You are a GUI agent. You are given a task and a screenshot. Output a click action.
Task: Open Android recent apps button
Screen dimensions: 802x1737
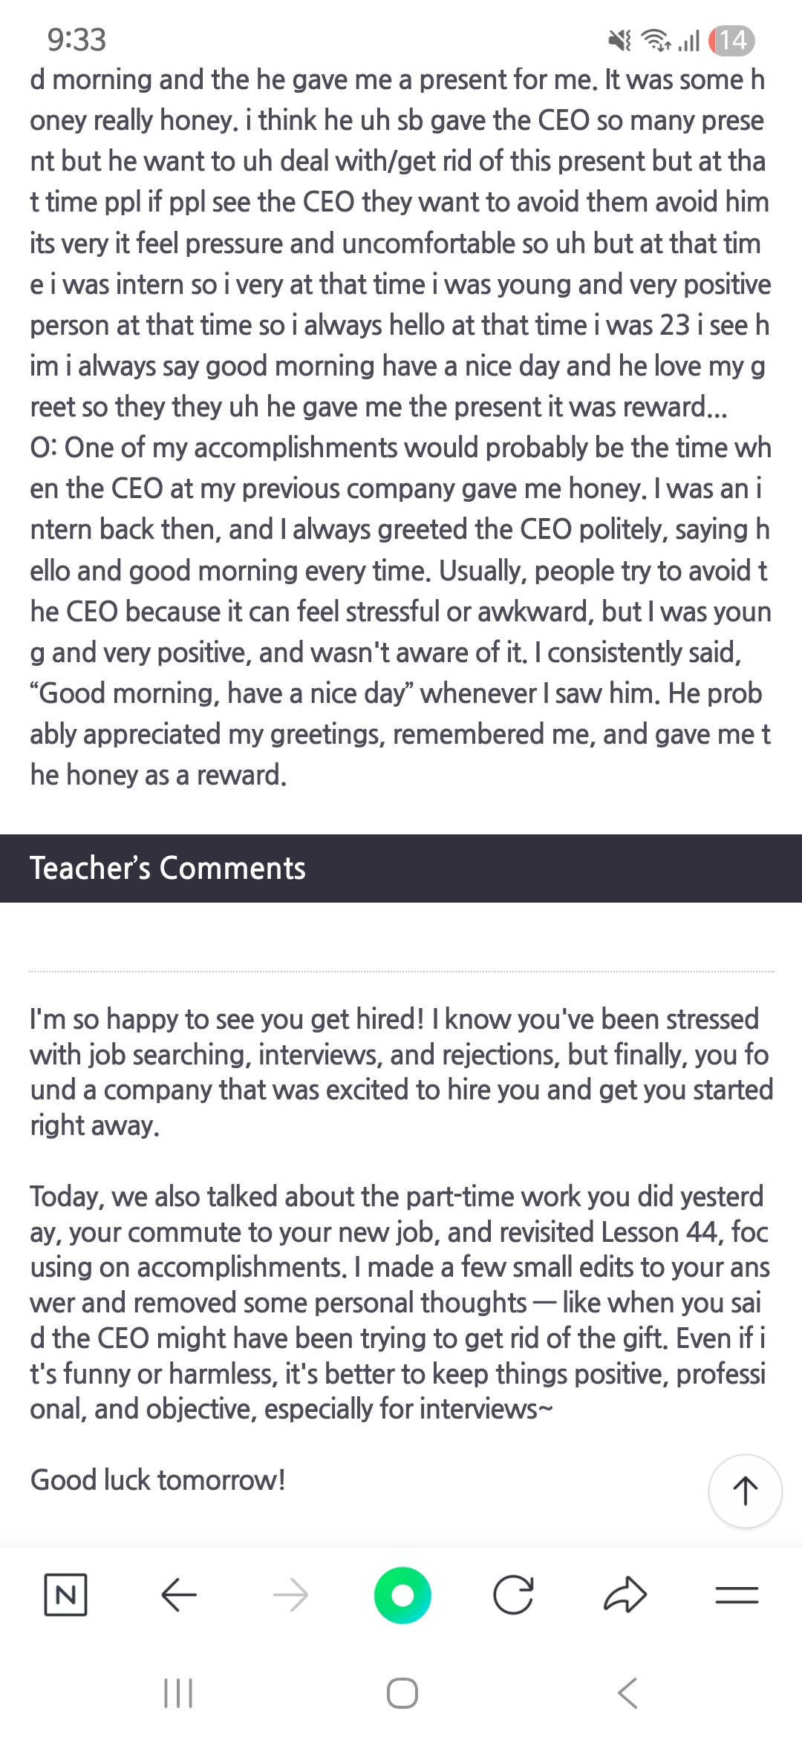[x=178, y=1693]
